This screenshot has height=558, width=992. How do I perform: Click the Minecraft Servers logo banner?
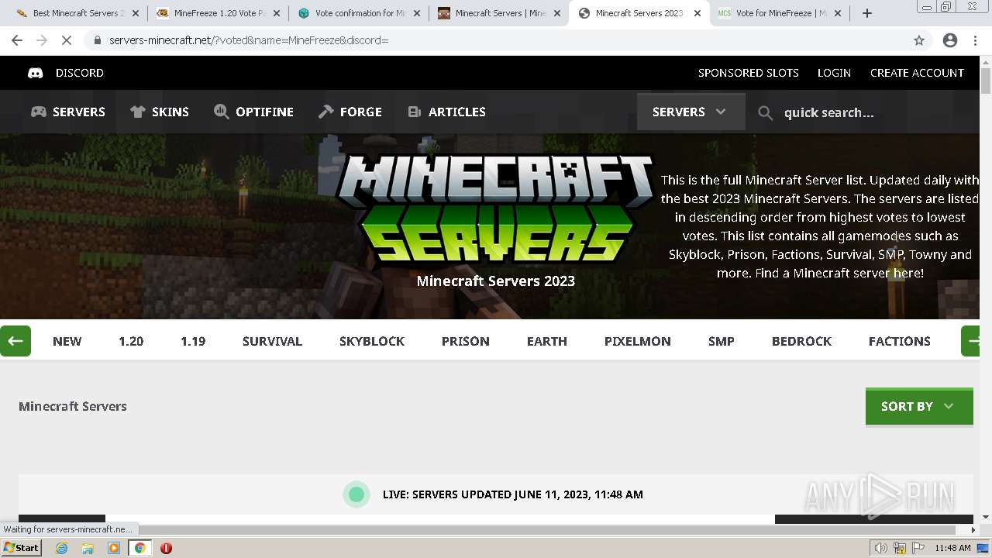tap(496, 207)
